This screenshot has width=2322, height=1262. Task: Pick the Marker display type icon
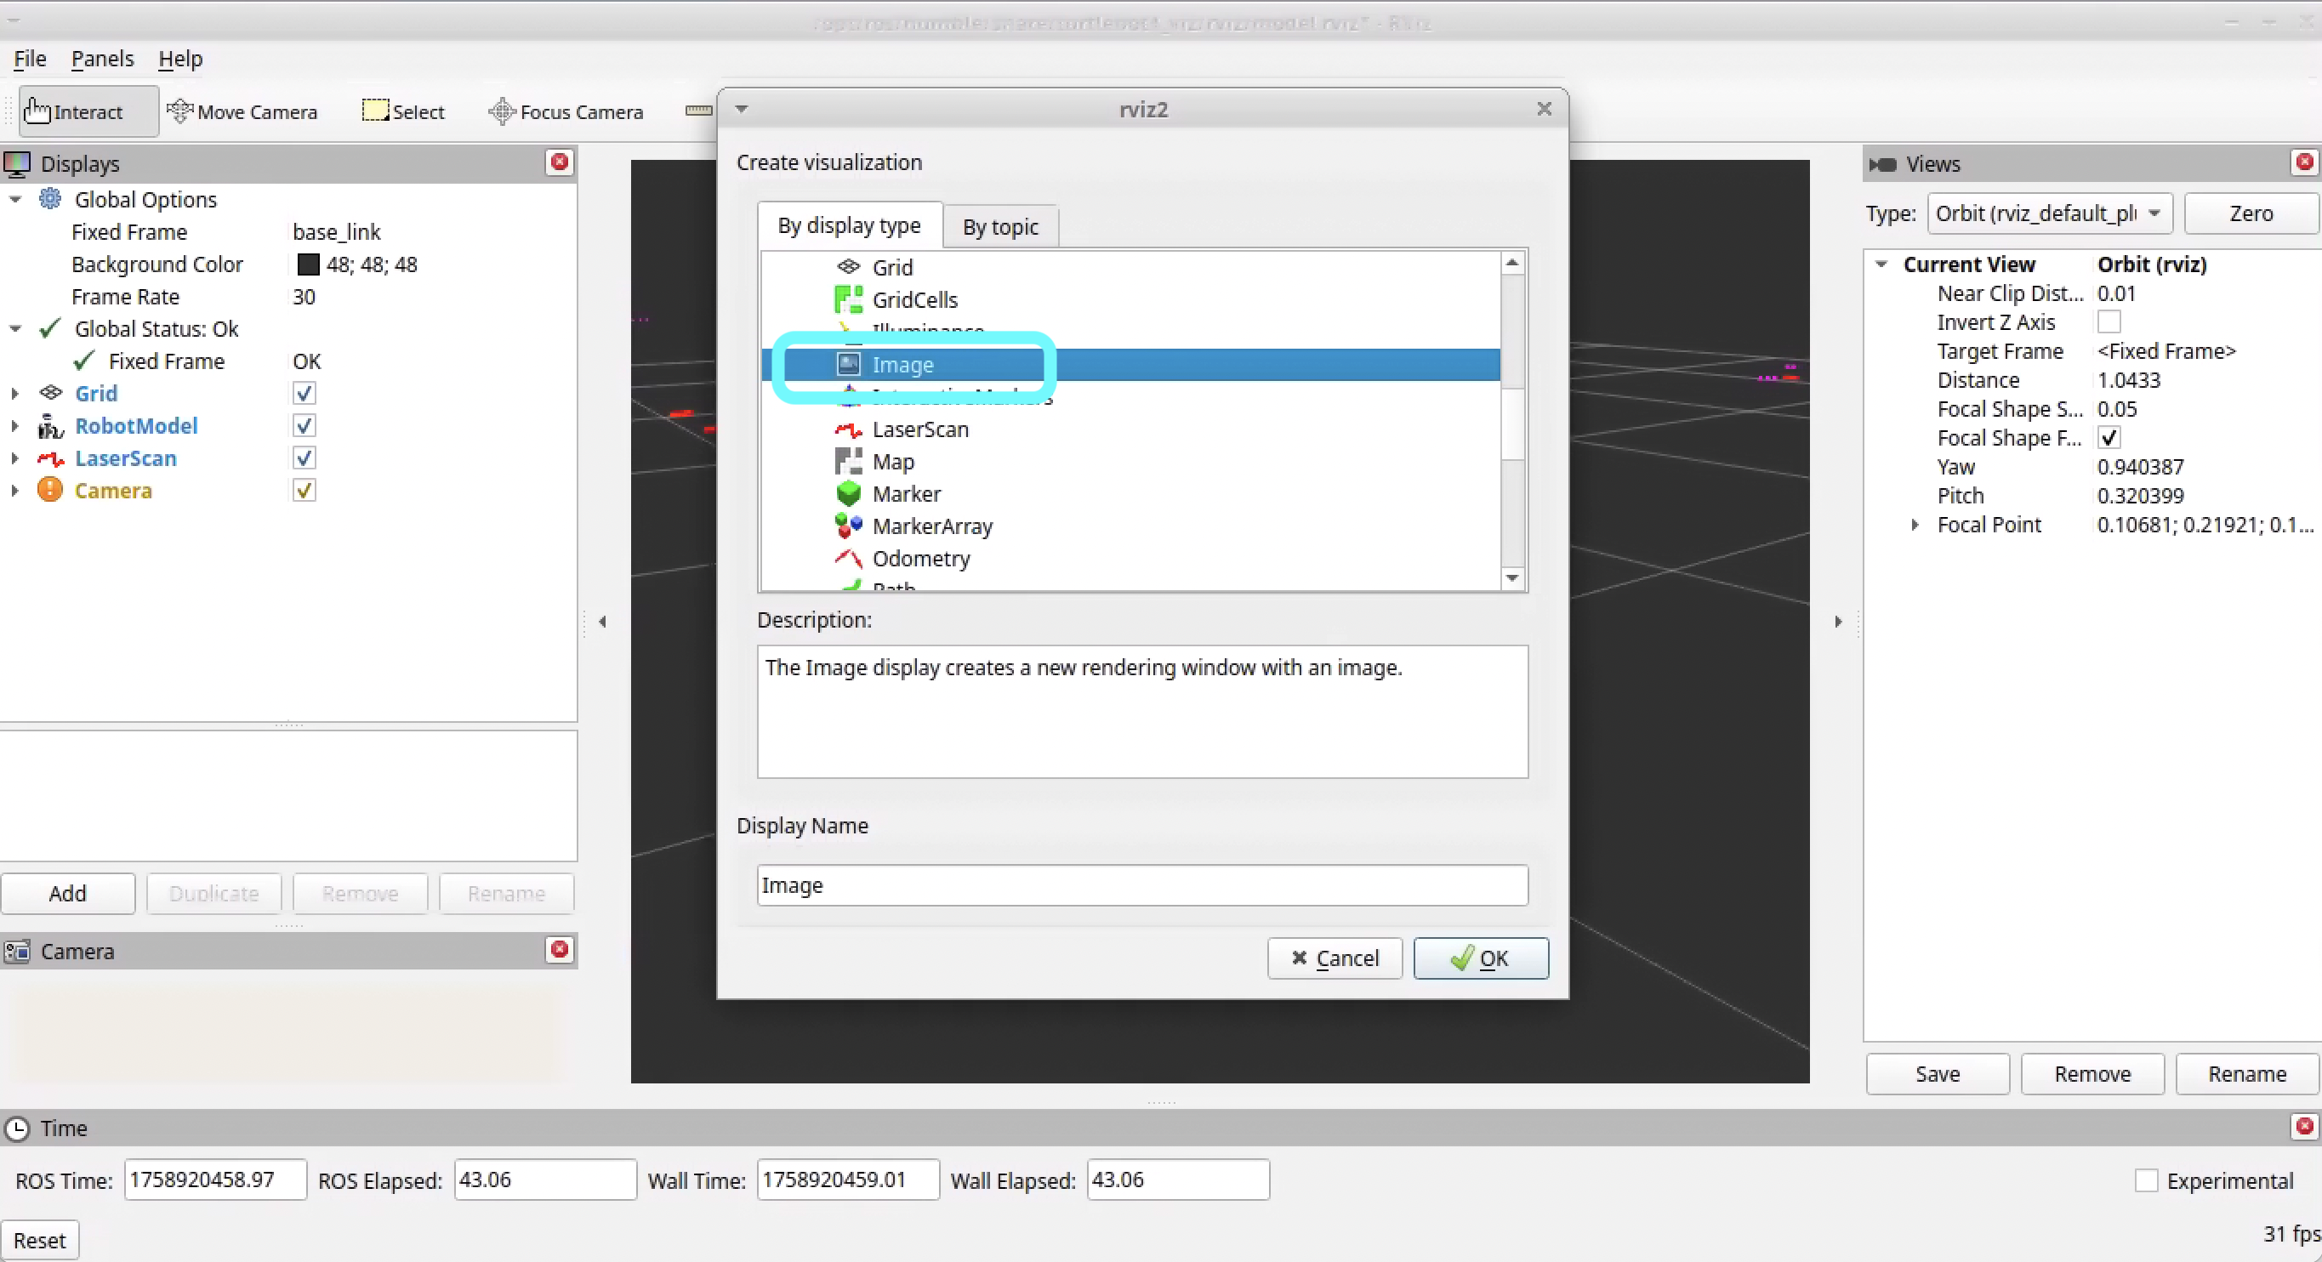pyautogui.click(x=848, y=494)
